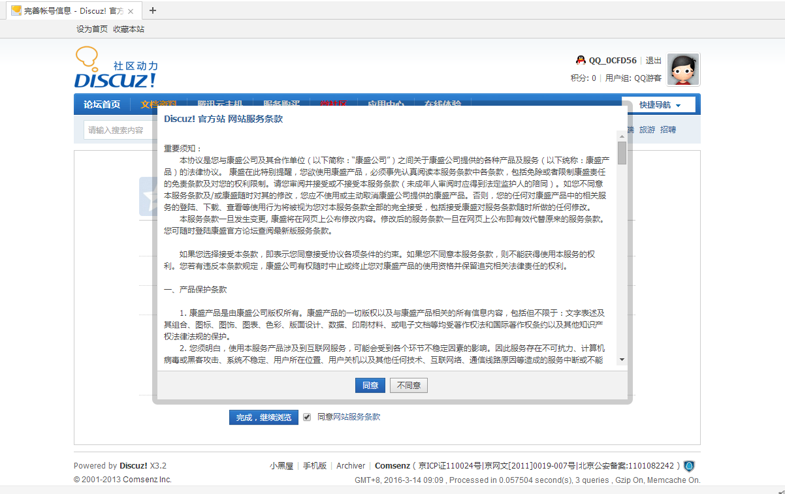
Task: Open the user avatar picture
Action: (683, 70)
